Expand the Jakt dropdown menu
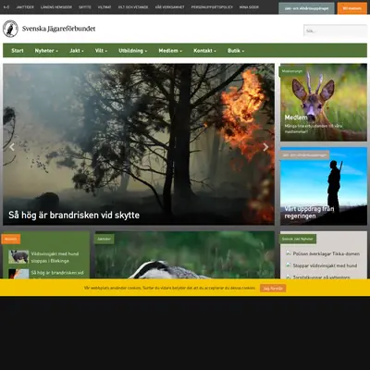Image resolution: width=370 pixels, height=370 pixels. coord(77,51)
